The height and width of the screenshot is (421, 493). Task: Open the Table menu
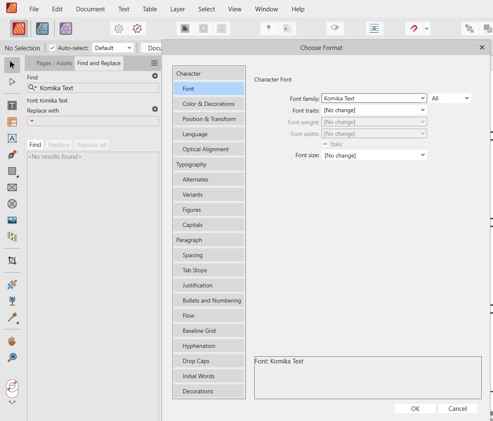tap(150, 9)
